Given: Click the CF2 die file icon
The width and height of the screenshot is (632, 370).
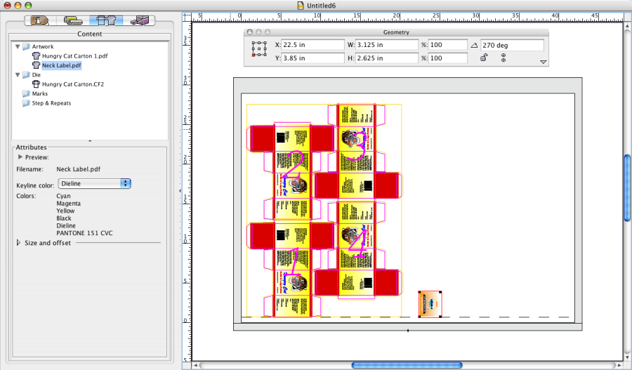Looking at the screenshot, I should pyautogui.click(x=36, y=84).
